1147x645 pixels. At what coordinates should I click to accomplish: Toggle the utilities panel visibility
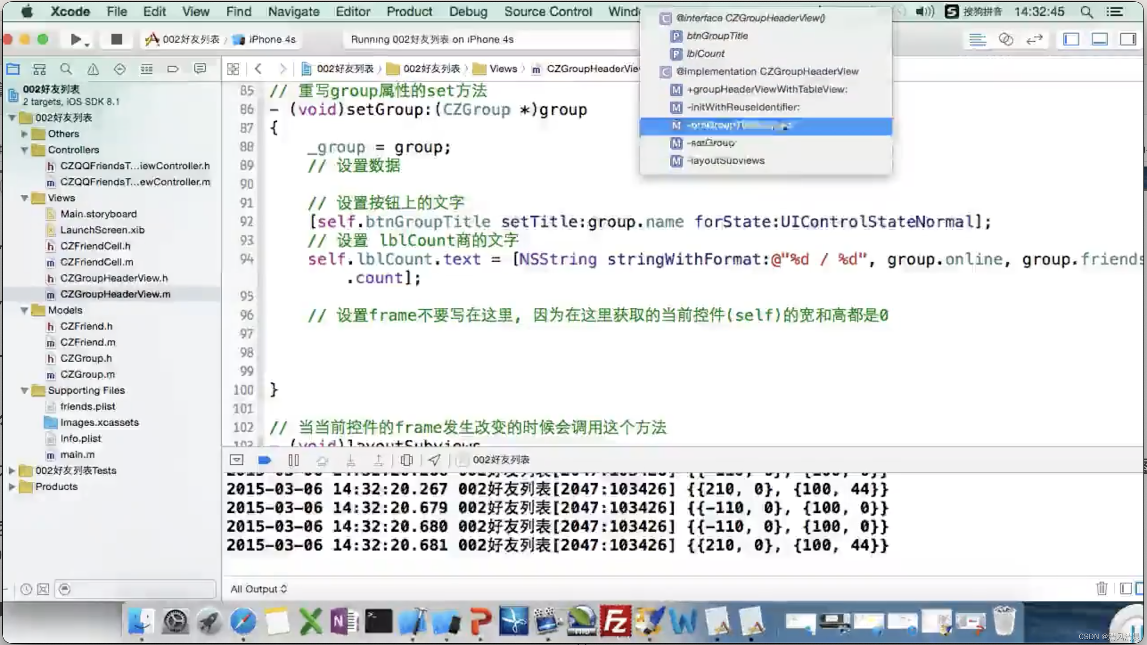point(1128,40)
